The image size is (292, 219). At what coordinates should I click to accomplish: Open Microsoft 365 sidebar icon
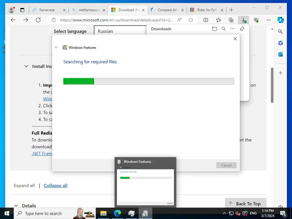click(281, 43)
